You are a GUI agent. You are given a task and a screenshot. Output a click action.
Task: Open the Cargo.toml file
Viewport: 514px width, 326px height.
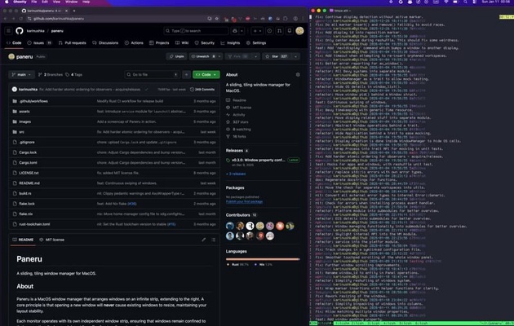(x=28, y=163)
